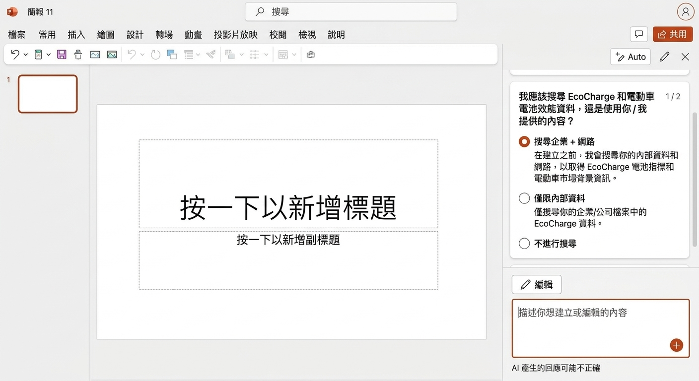This screenshot has height=381, width=699.
Task: Click the 搜尋 search box
Action: pos(351,12)
